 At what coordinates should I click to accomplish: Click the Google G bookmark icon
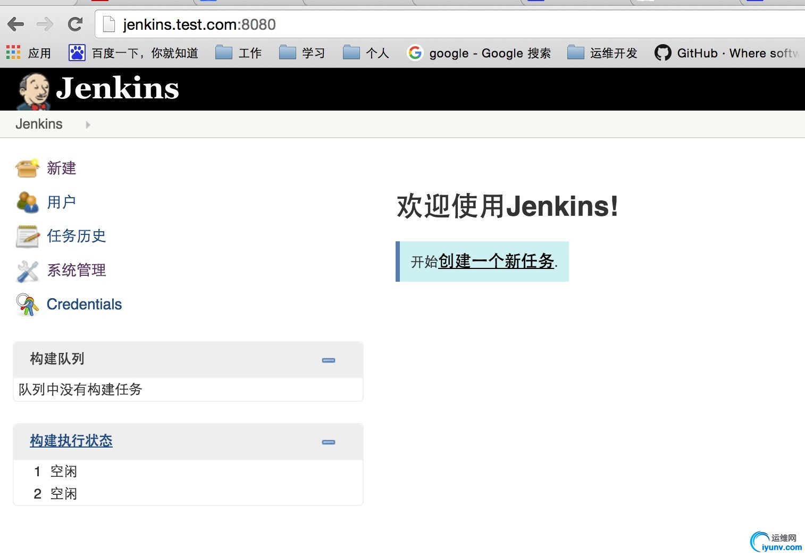coord(415,53)
